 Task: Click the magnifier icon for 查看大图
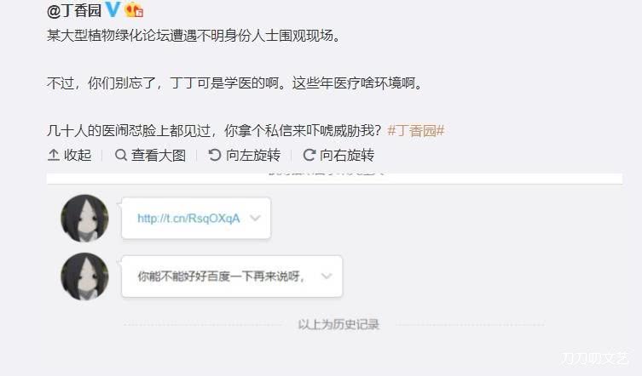point(121,155)
